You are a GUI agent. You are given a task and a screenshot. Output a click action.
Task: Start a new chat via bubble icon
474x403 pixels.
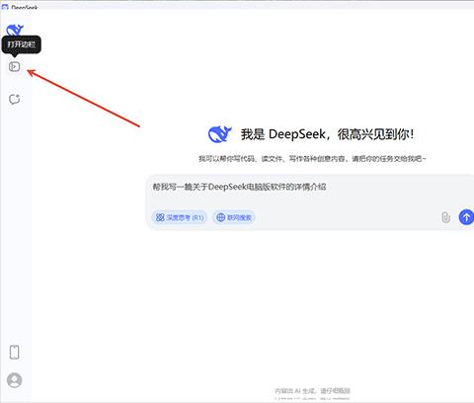(x=14, y=99)
